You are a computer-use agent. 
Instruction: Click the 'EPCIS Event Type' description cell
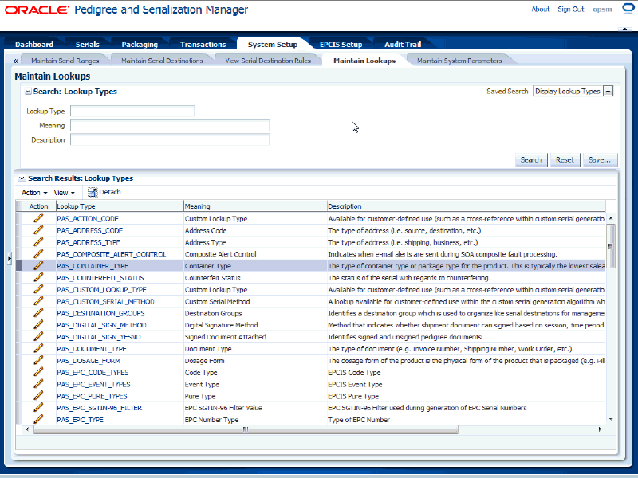point(467,384)
